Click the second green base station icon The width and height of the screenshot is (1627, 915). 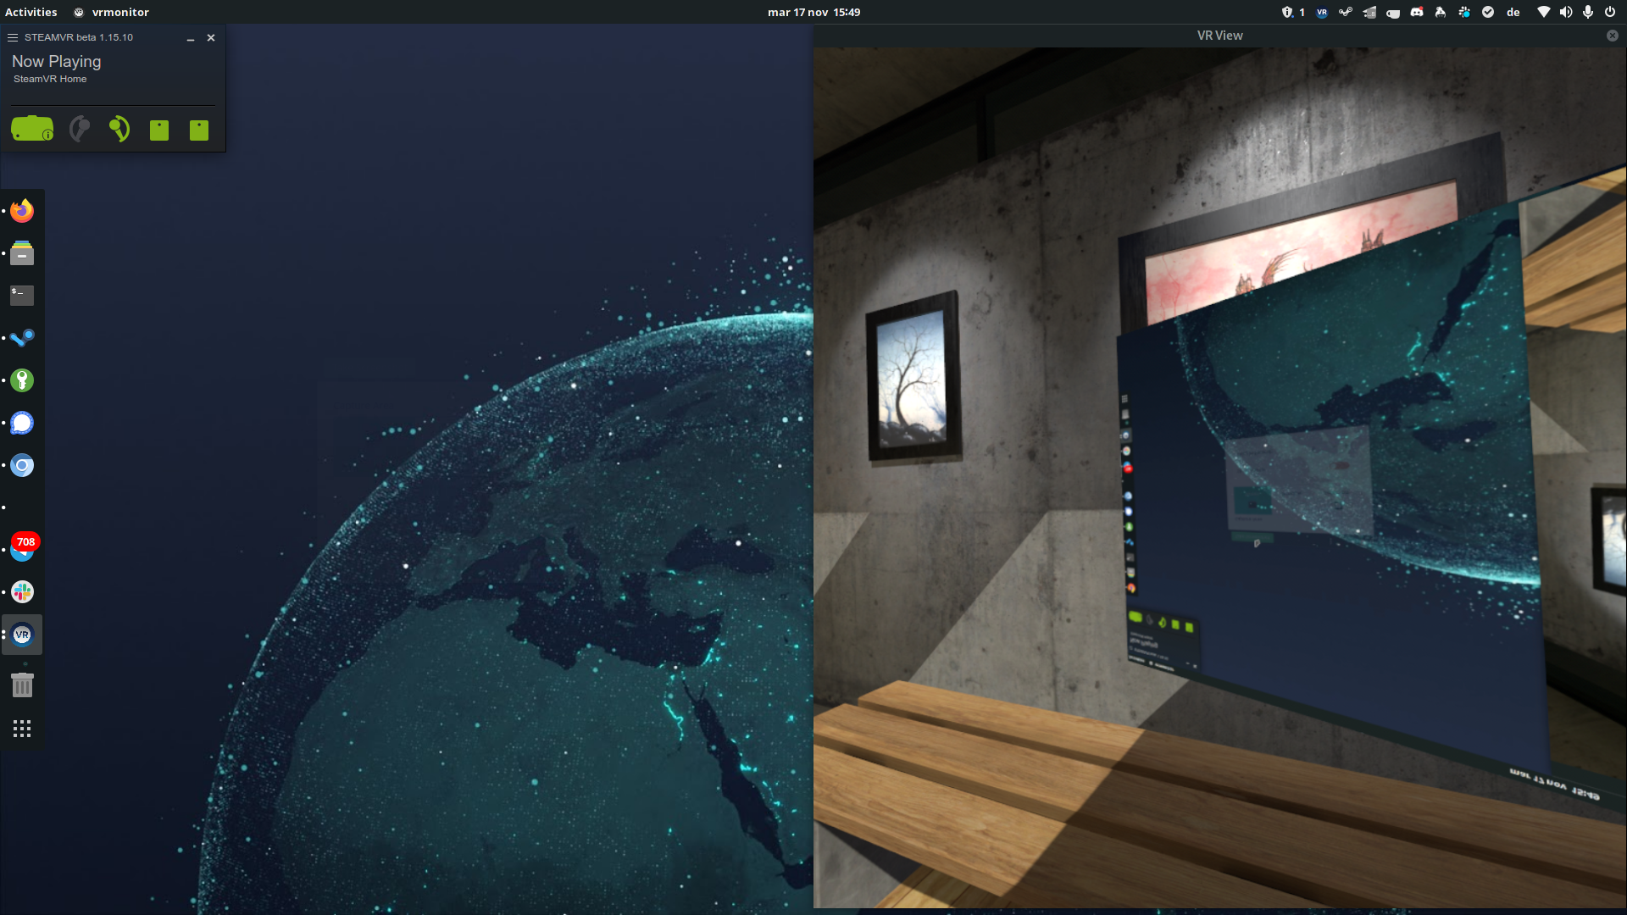199,130
